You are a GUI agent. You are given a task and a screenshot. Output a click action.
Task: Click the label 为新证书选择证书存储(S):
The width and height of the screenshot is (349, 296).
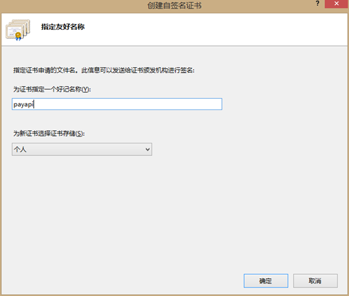pos(49,133)
